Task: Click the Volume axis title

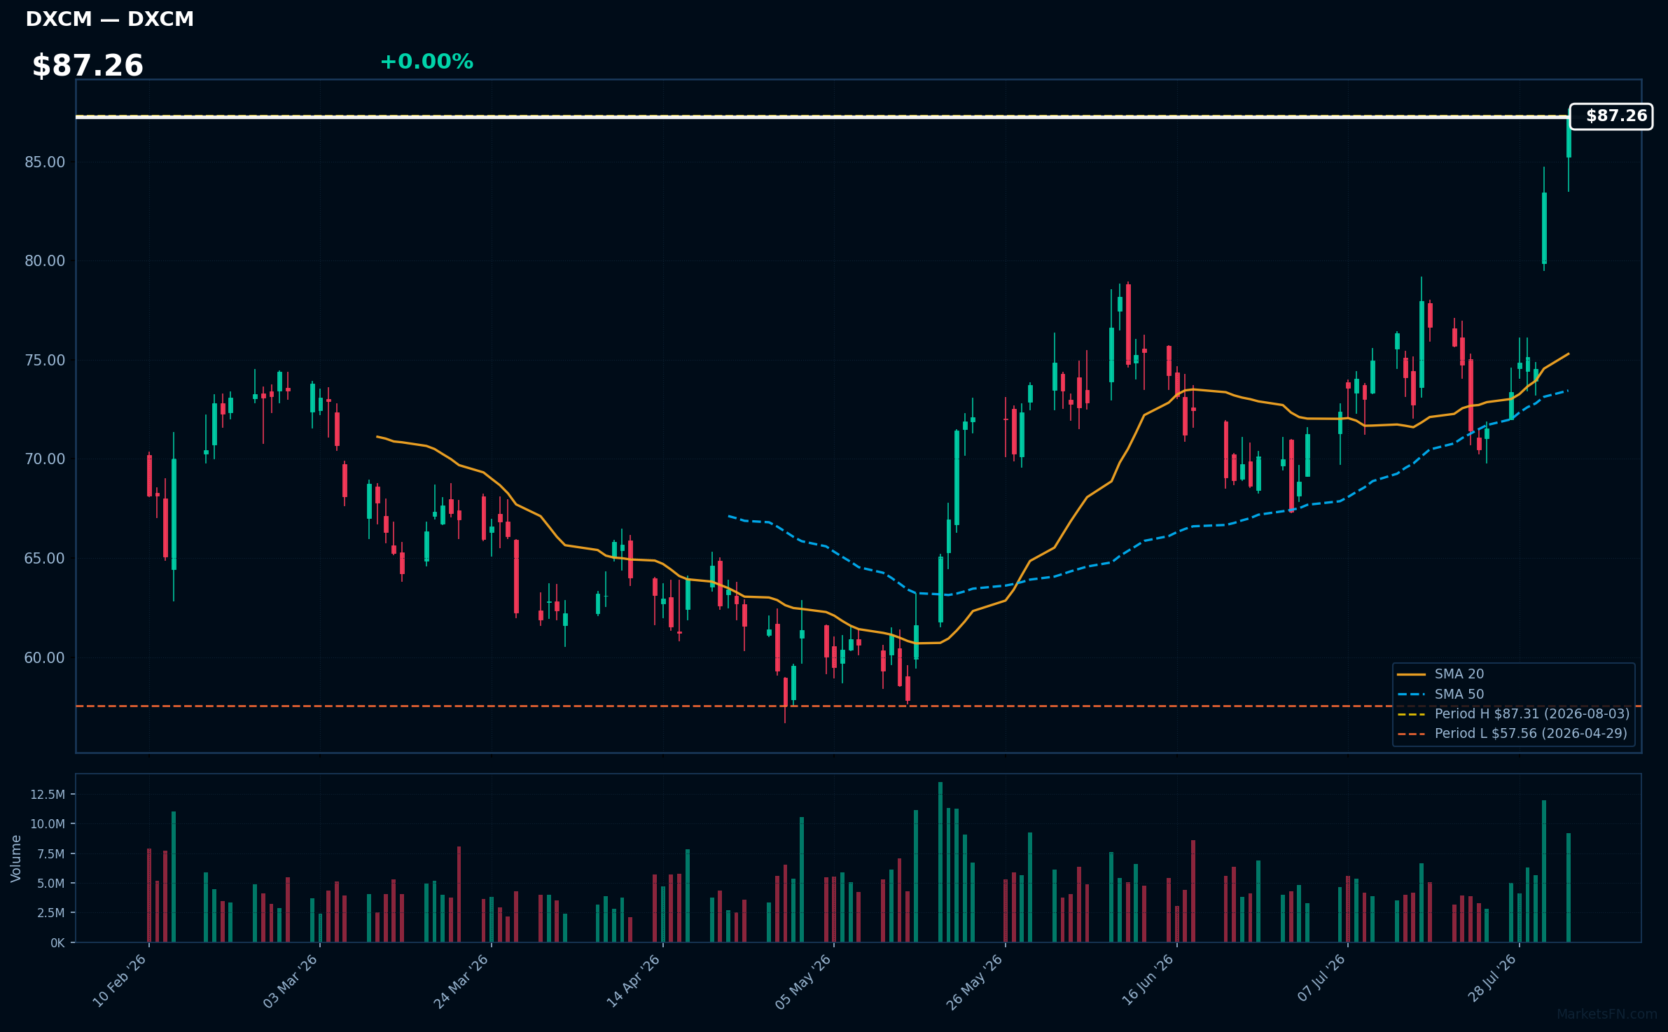Action: click(x=16, y=858)
